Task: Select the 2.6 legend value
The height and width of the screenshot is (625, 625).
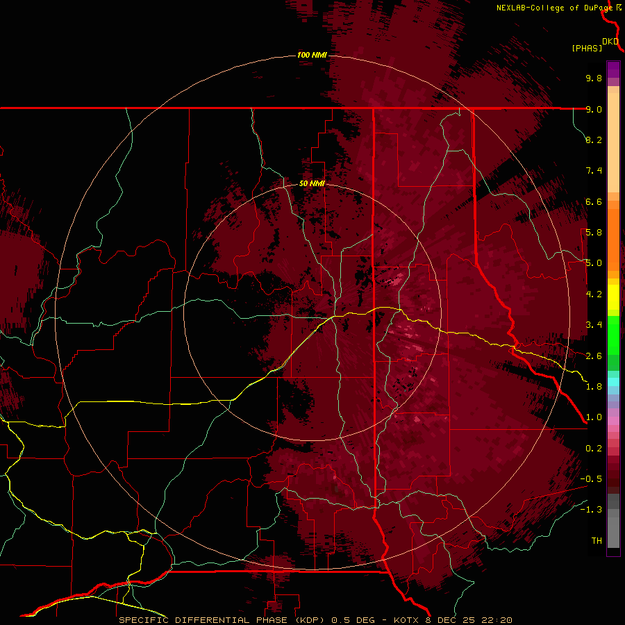Action: click(594, 356)
